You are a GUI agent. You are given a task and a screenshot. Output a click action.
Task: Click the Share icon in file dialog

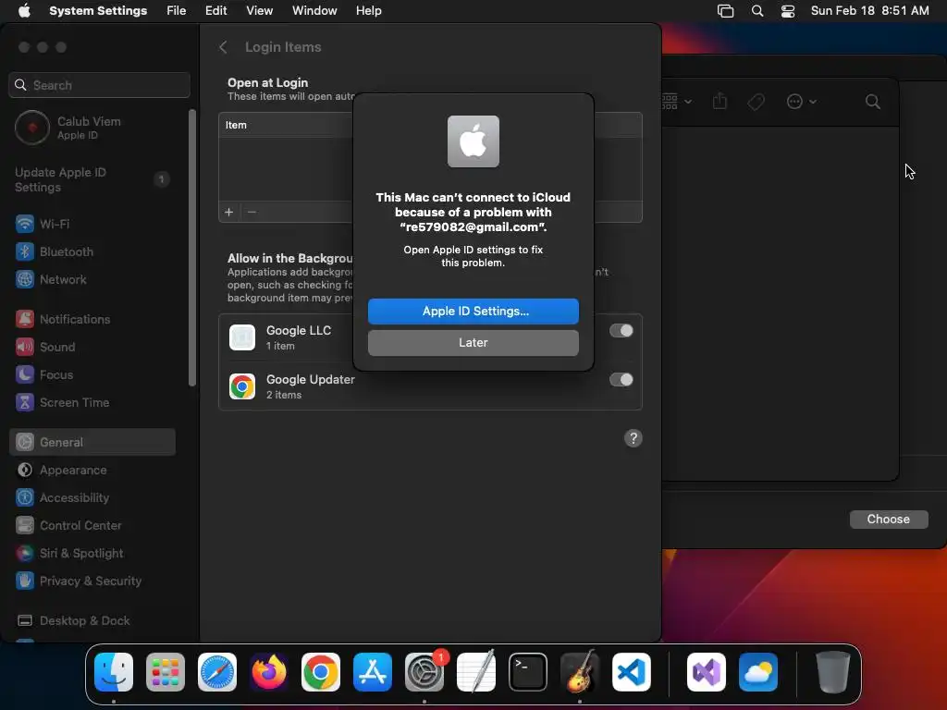click(719, 102)
